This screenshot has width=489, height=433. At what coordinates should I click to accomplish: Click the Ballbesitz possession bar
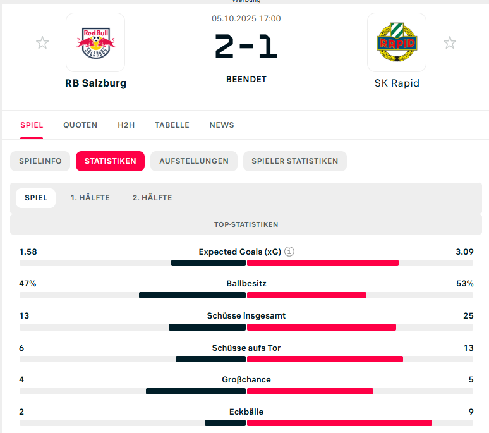coord(246,295)
